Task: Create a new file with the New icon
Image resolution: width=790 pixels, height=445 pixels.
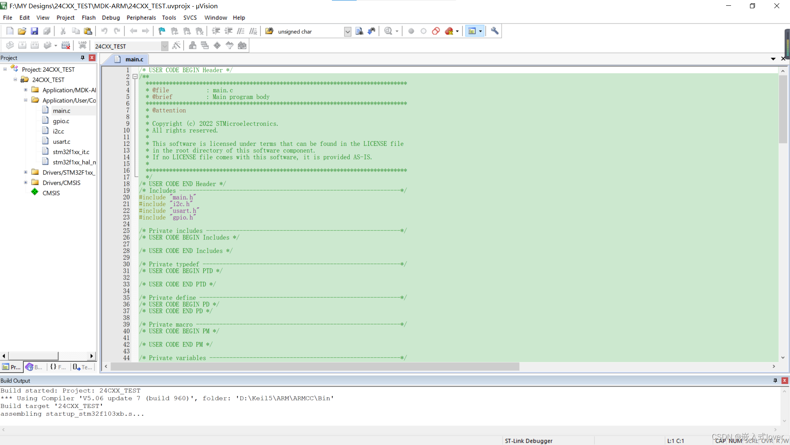Action: point(10,31)
